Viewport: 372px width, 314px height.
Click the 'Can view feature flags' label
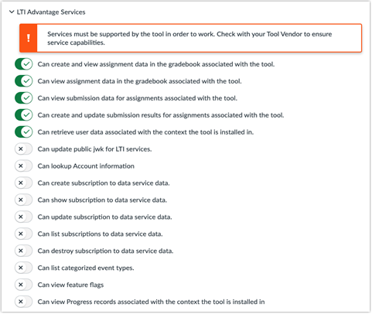pyautogui.click(x=70, y=285)
